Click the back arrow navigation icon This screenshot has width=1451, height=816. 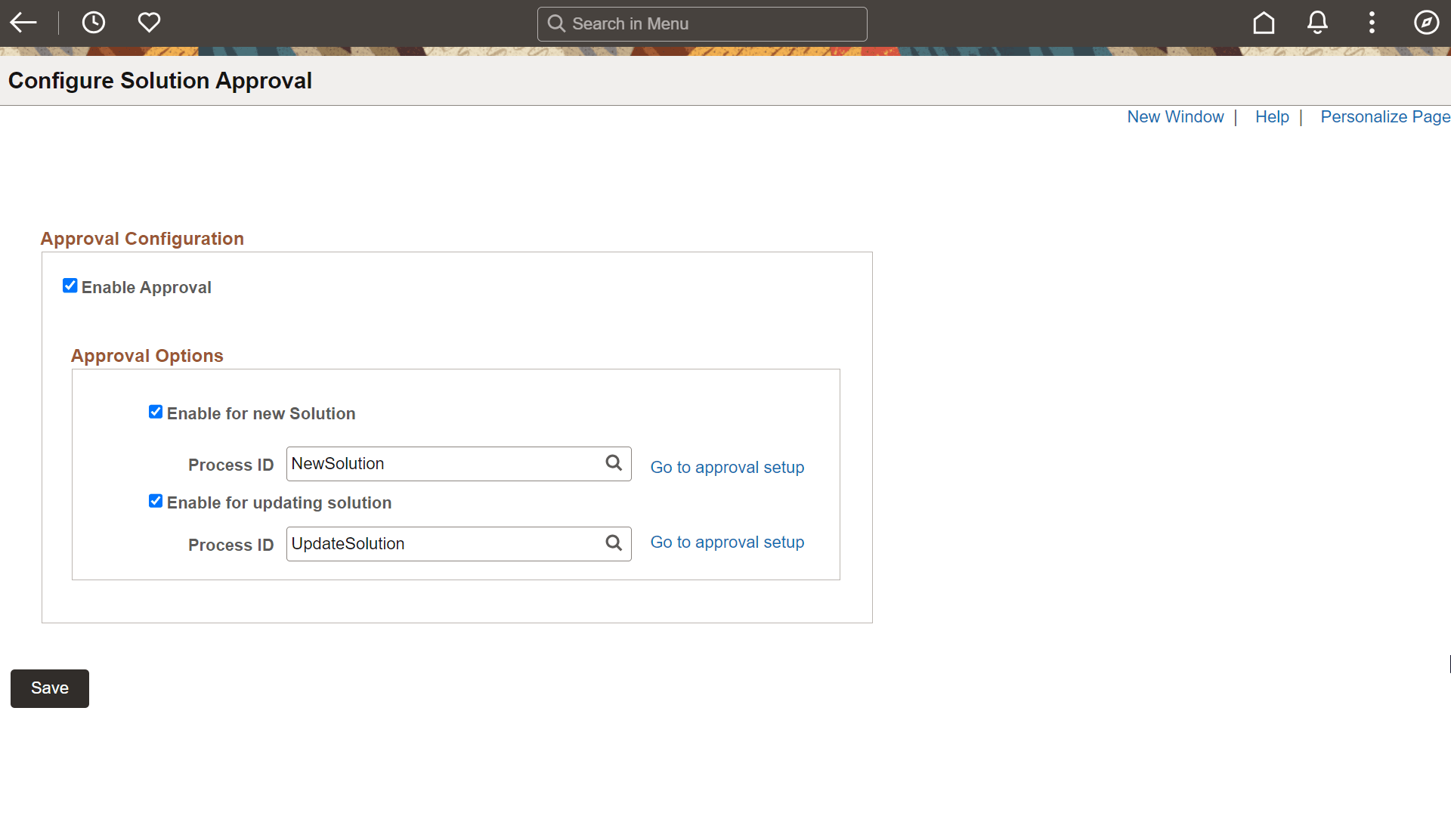pos(23,22)
